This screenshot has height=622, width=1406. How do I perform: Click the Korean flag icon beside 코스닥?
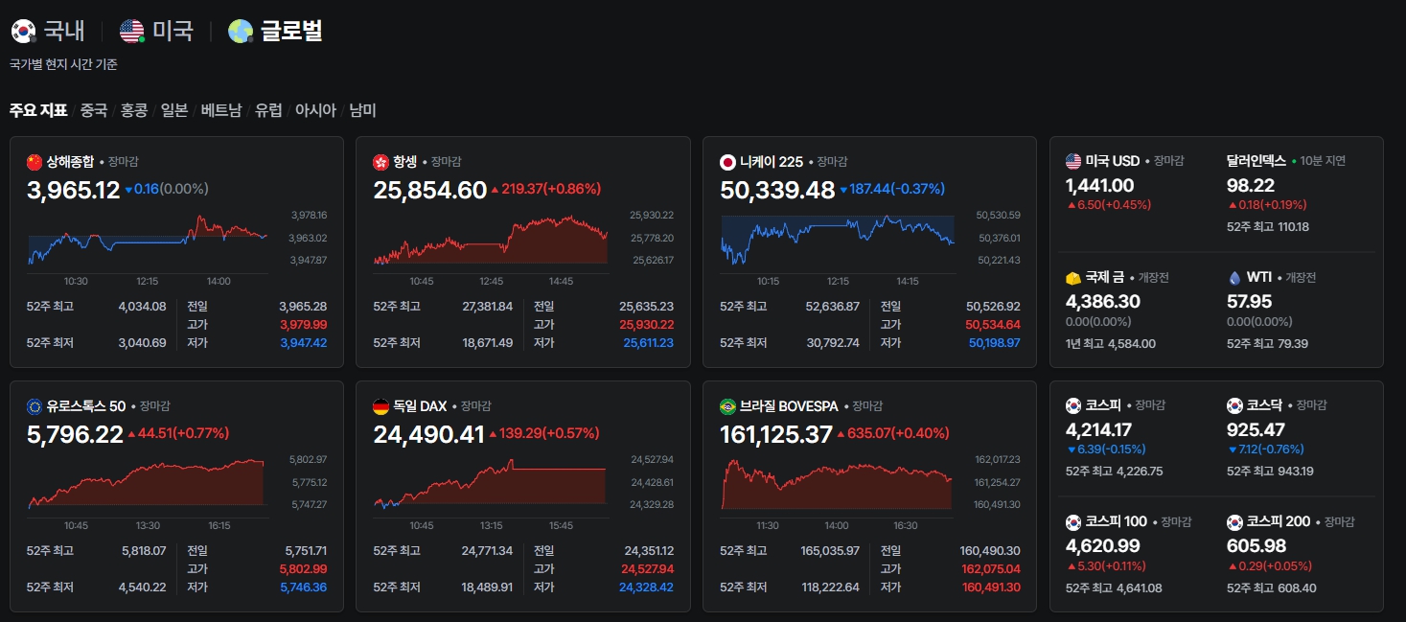pyautogui.click(x=1234, y=405)
